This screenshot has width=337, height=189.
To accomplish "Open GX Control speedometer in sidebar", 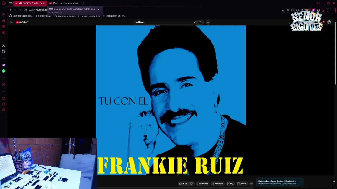I will (x=4, y=15).
